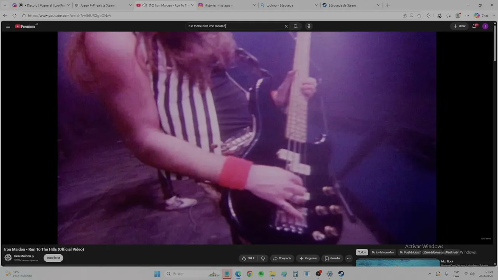Open the browser apps icon in address bar

click(405, 16)
